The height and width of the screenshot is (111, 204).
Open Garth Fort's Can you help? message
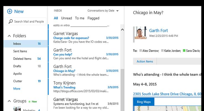(x=84, y=54)
